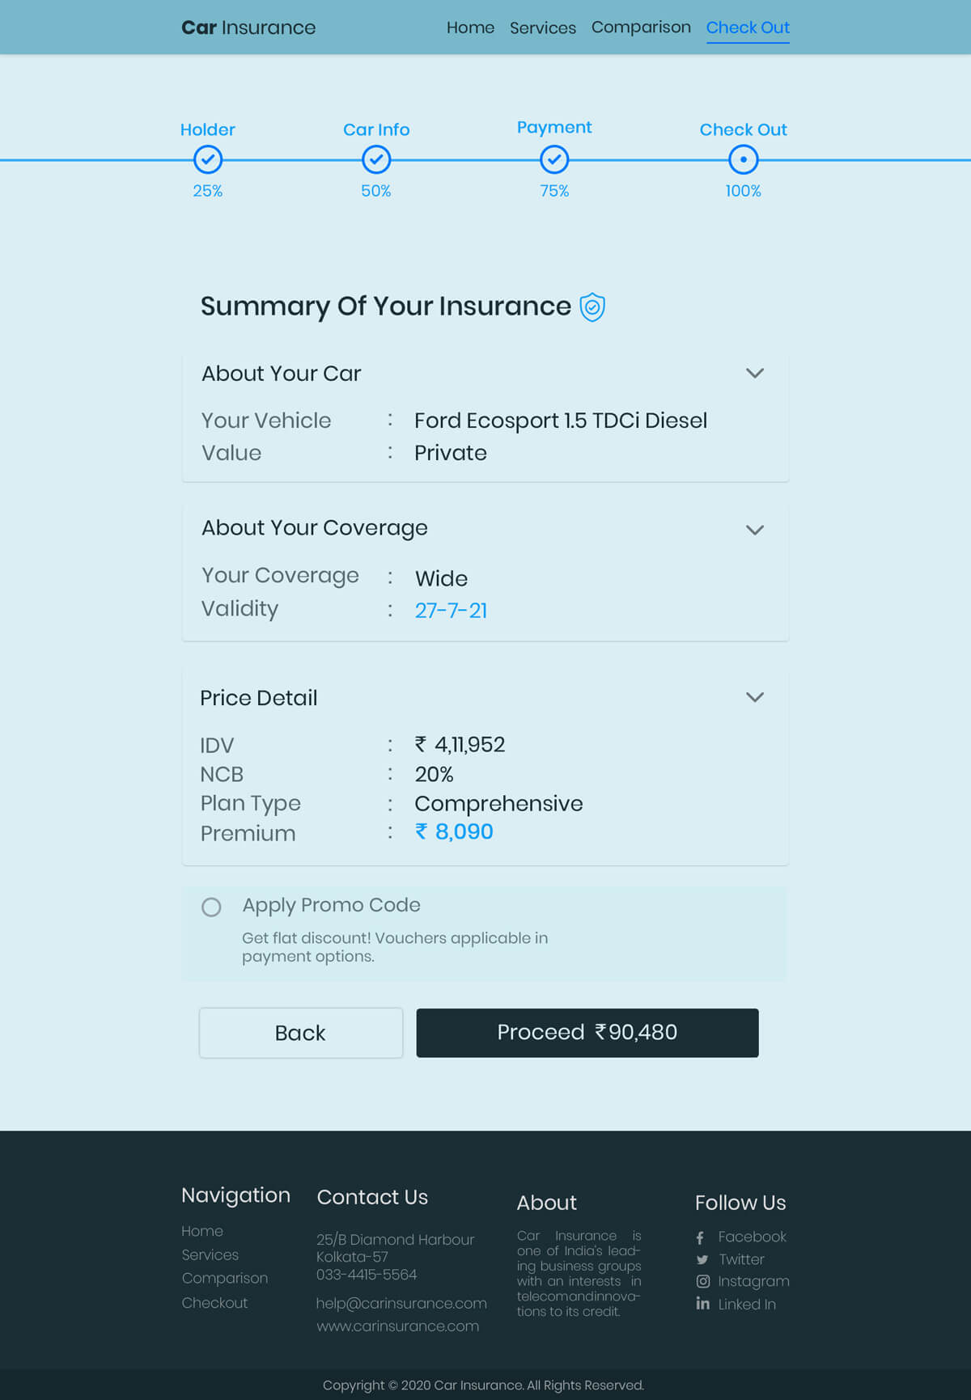Image resolution: width=971 pixels, height=1400 pixels.
Task: Click the Check Out step circle icon
Action: (x=743, y=159)
